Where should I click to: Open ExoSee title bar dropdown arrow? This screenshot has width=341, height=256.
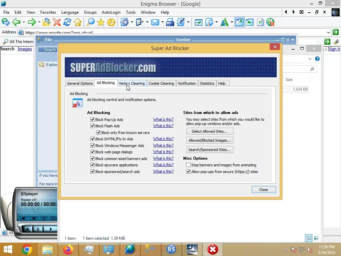[293, 40]
